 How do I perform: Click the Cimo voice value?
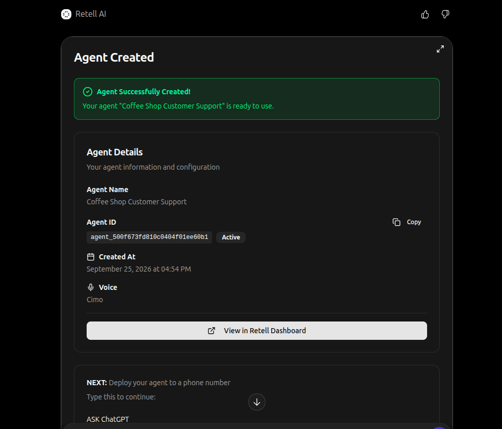pos(95,300)
